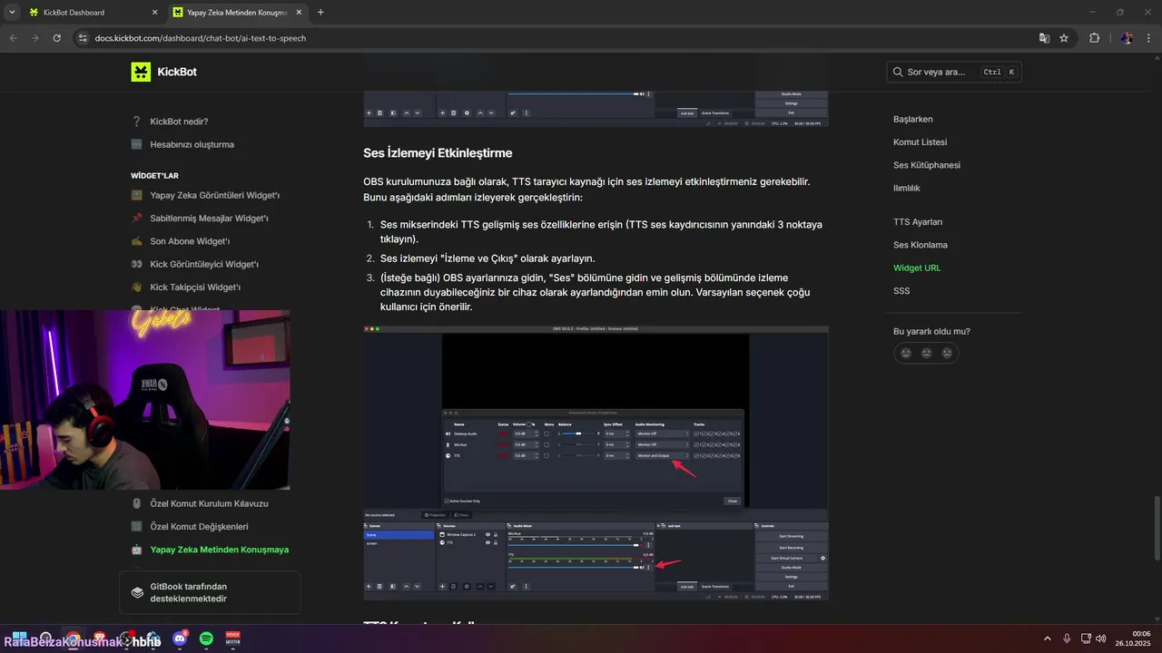Viewport: 1162px width, 653px height.
Task: Click the KickBot logo in the header
Action: (141, 72)
